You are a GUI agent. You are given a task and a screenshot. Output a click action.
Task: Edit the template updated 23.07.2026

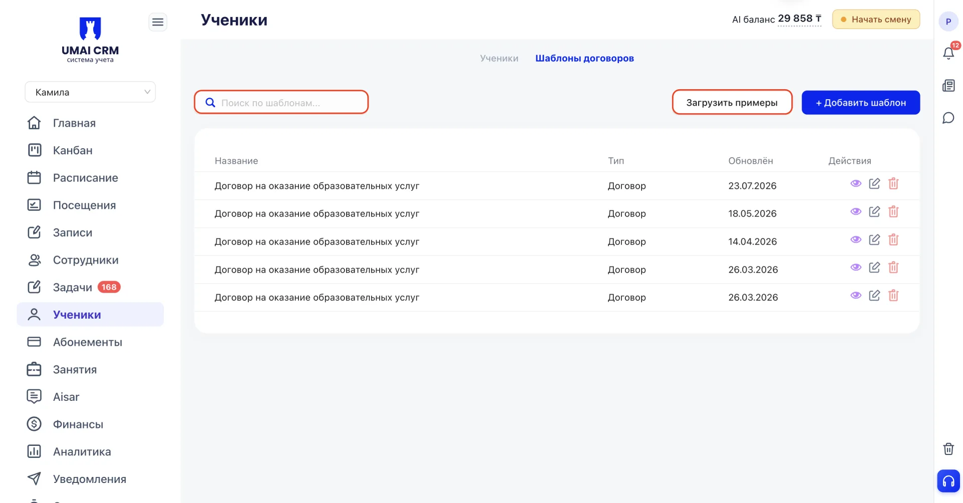[x=874, y=183]
